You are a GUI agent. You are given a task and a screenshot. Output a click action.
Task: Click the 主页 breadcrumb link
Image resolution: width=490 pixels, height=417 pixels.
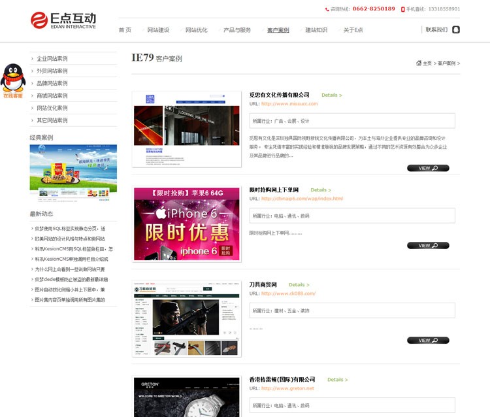[427, 63]
